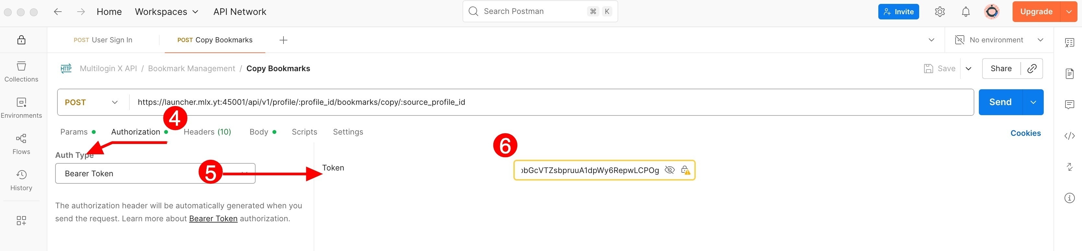Open the workspace lock icon in sidebar
The image size is (1082, 251).
coord(21,40)
